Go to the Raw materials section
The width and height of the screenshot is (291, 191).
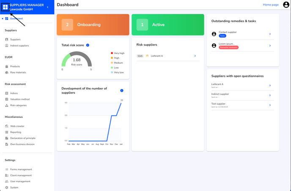click(x=18, y=72)
